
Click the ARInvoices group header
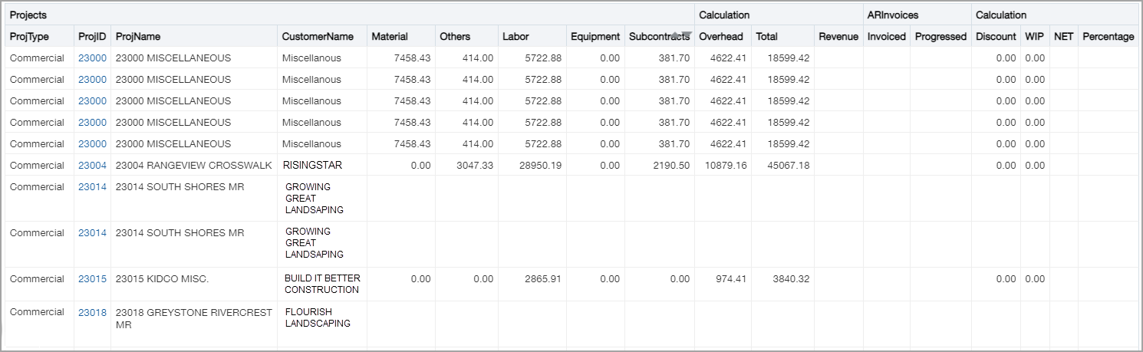892,15
